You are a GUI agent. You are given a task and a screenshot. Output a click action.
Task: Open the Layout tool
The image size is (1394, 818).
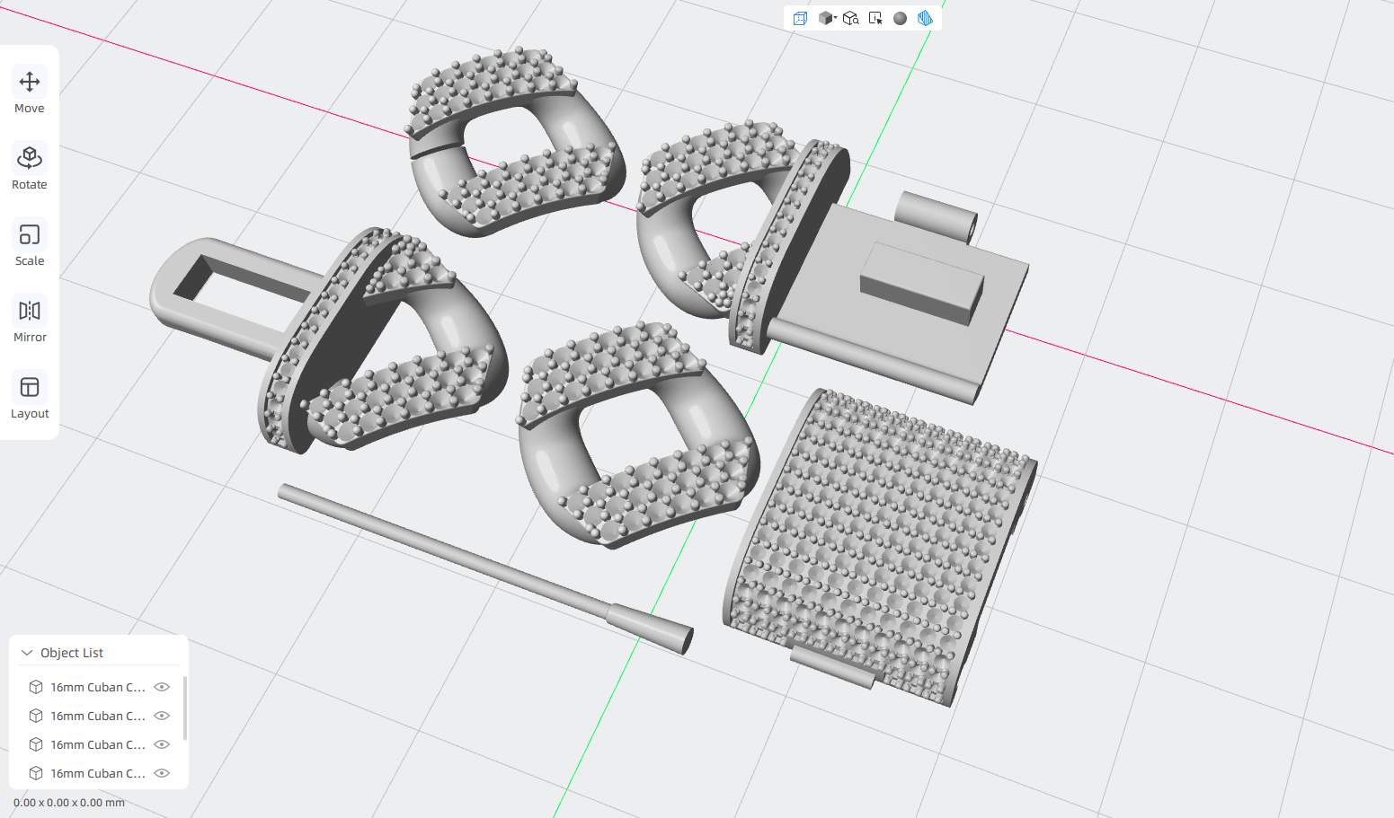tap(30, 397)
